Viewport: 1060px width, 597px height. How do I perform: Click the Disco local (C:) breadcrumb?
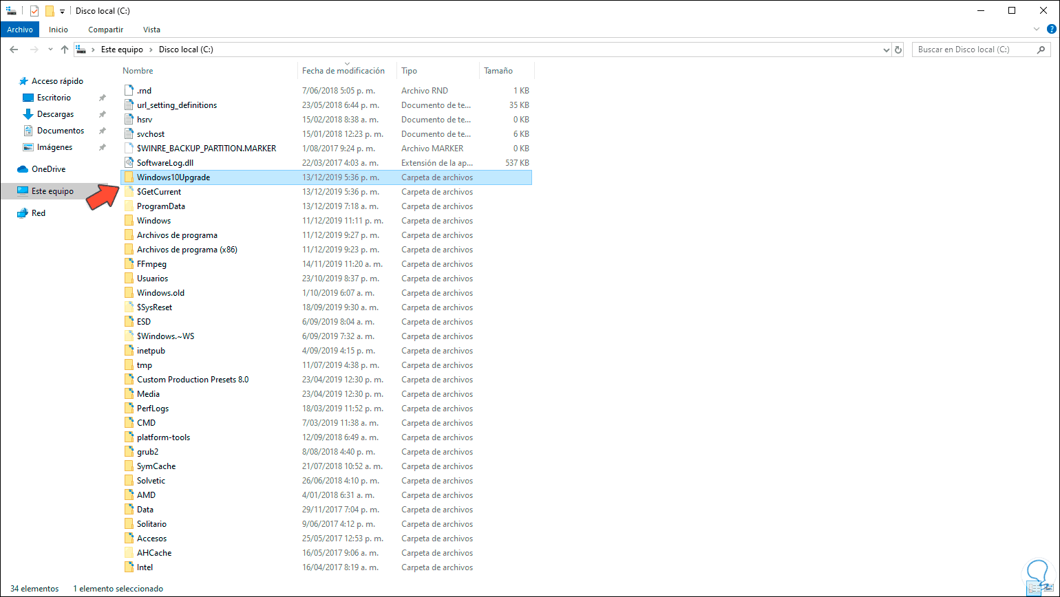(186, 50)
